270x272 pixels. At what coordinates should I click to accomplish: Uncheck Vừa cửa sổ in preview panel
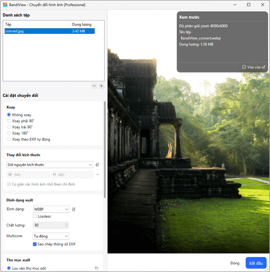click(244, 67)
